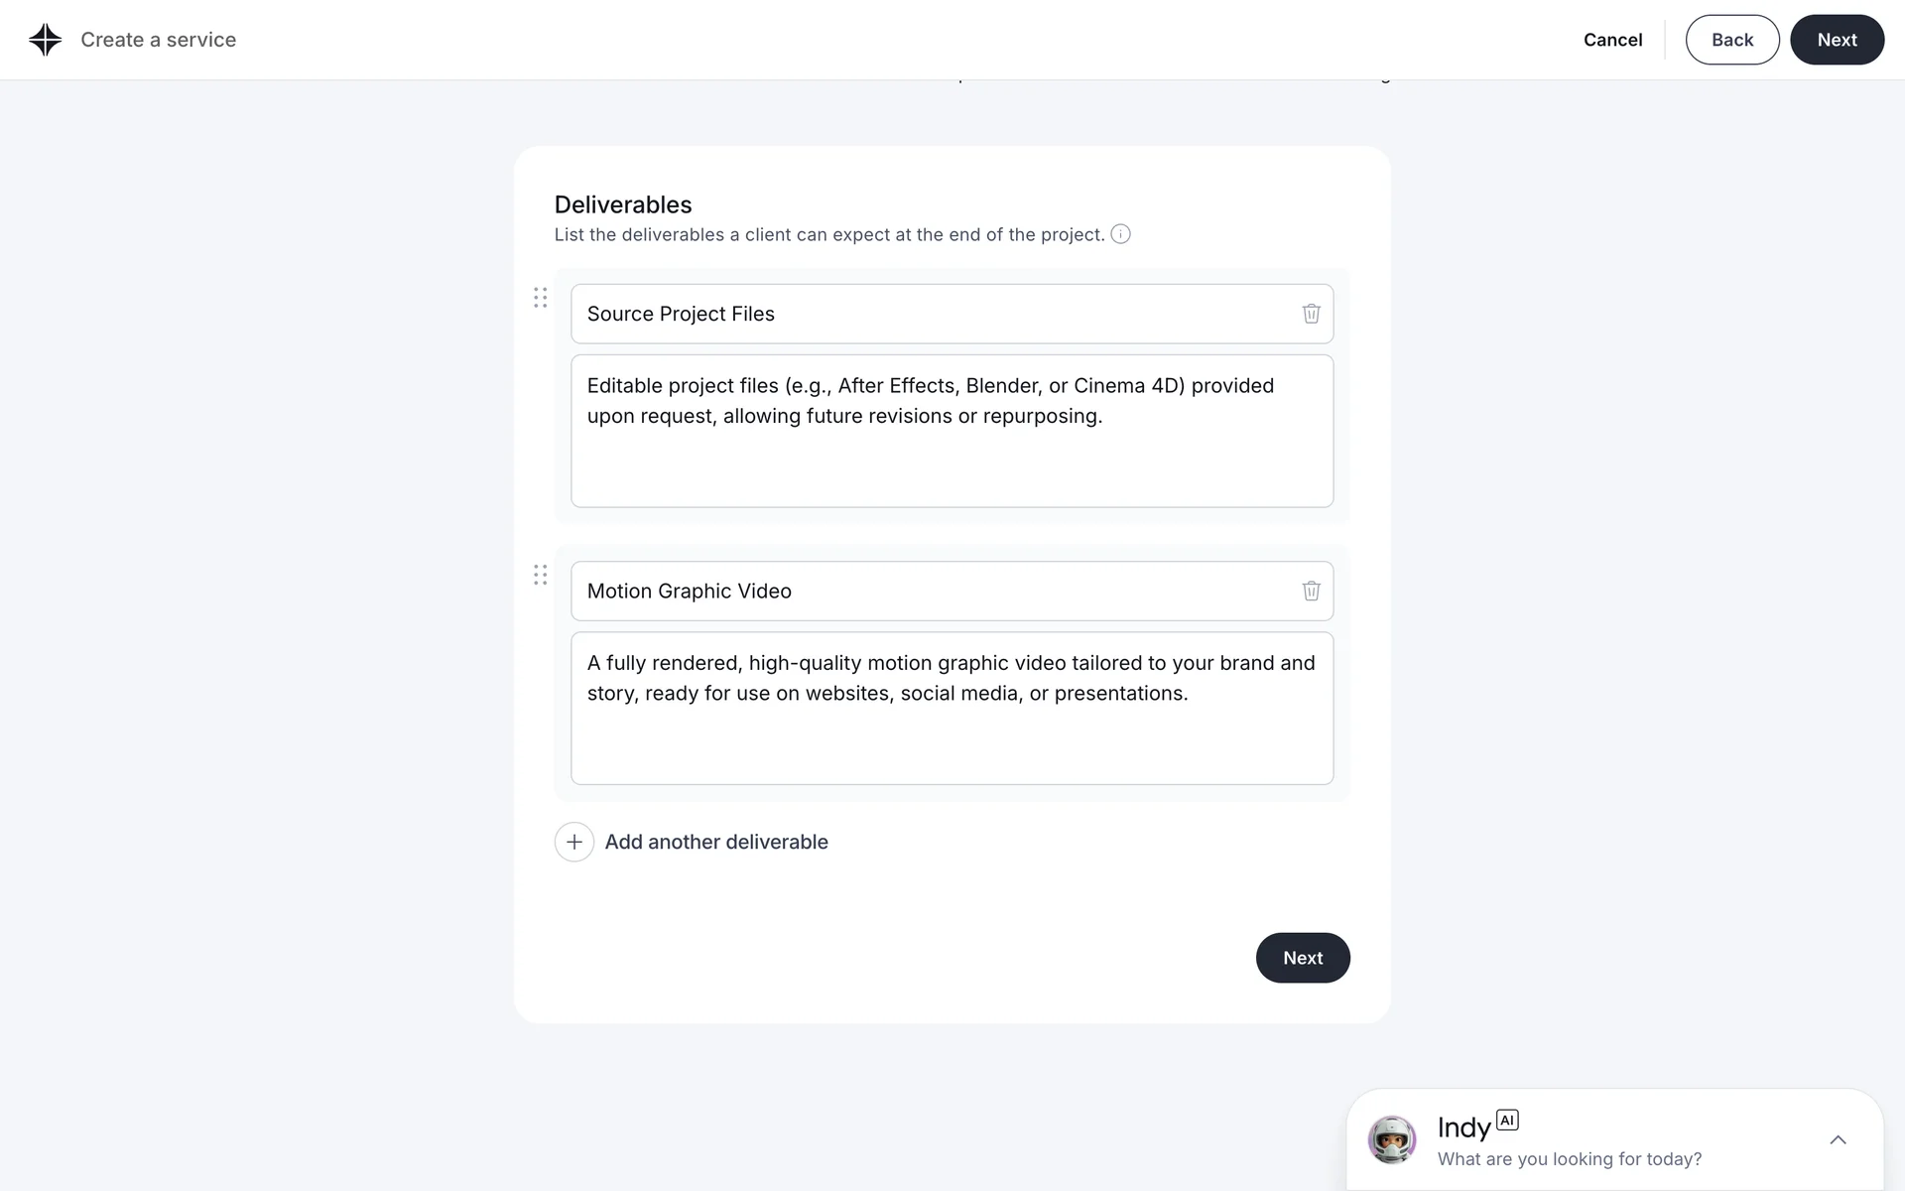Click the plus icon to add deliverable
The image size is (1905, 1191).
click(x=573, y=842)
